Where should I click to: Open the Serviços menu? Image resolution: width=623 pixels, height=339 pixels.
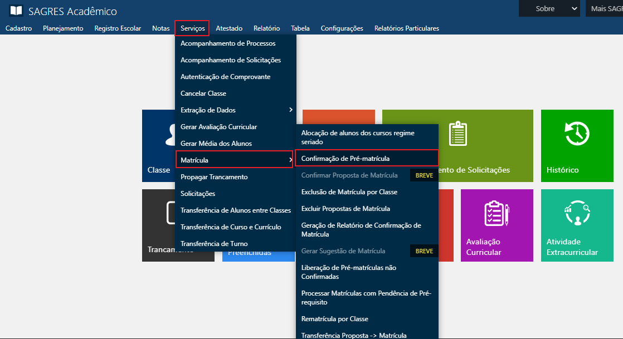(x=192, y=28)
